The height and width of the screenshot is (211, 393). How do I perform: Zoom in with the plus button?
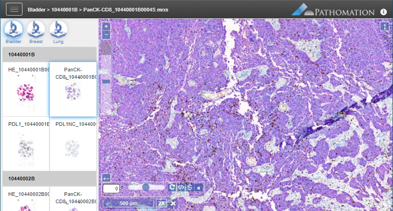tap(106, 27)
